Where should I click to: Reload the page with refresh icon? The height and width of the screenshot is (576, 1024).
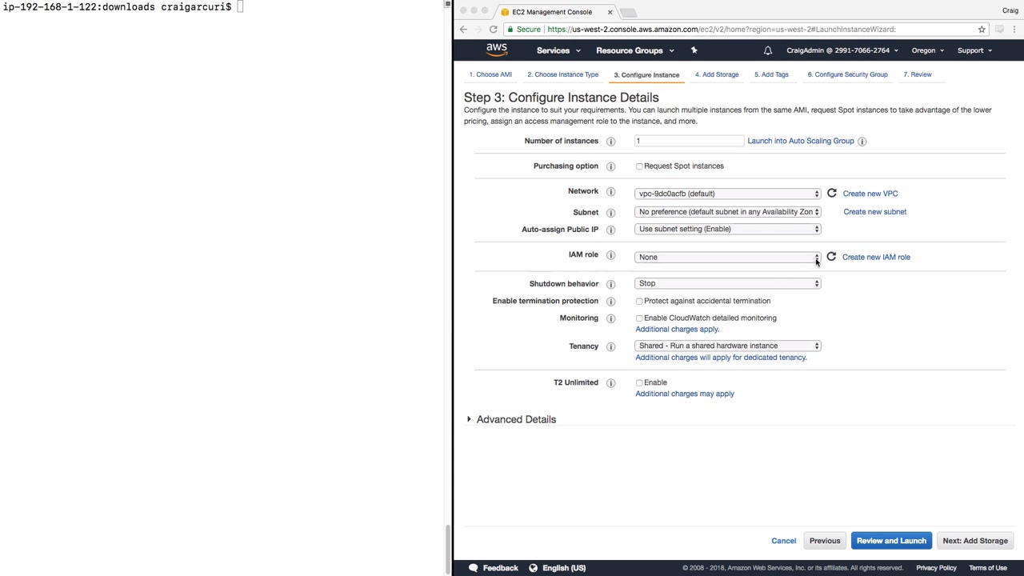493,30
